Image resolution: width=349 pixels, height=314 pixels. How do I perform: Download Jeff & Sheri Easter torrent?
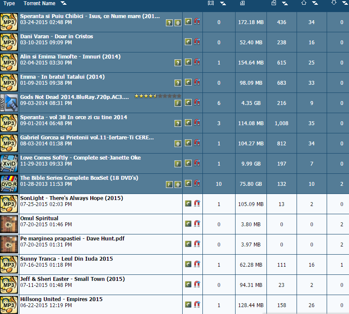[x=188, y=284]
